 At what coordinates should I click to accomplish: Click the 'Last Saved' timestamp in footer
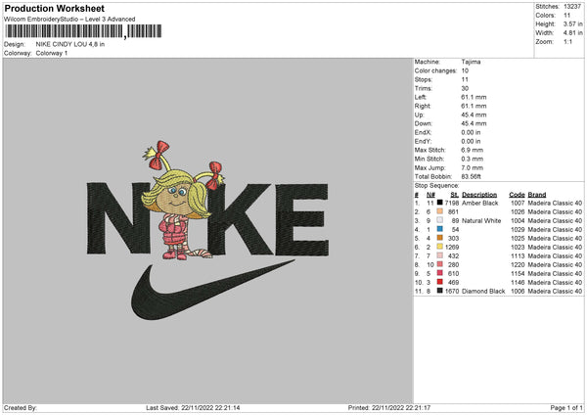(x=193, y=407)
